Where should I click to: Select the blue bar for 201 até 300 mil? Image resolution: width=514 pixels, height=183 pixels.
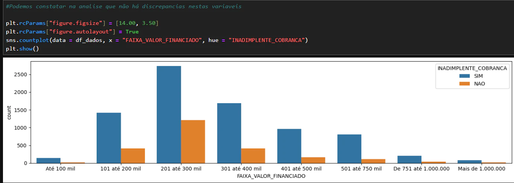(169, 114)
